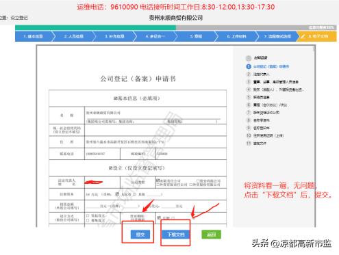The width and height of the screenshot is (339, 255).
Task: Click the 设立（仅设立登记填写） section header
Action: (136, 168)
